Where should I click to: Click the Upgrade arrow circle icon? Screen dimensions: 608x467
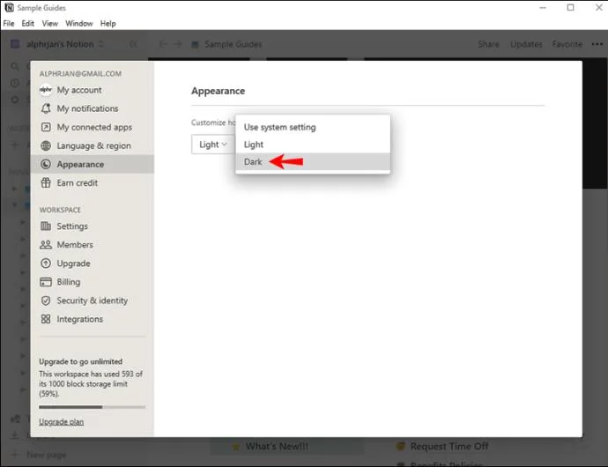46,263
